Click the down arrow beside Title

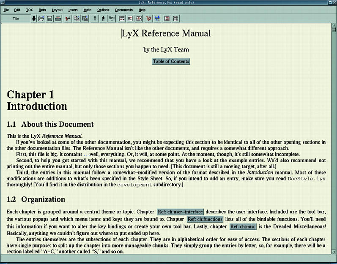coord(34,19)
